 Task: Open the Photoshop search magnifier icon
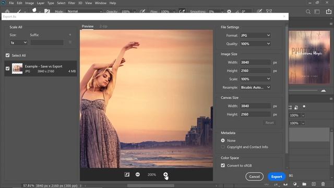coord(308,11)
